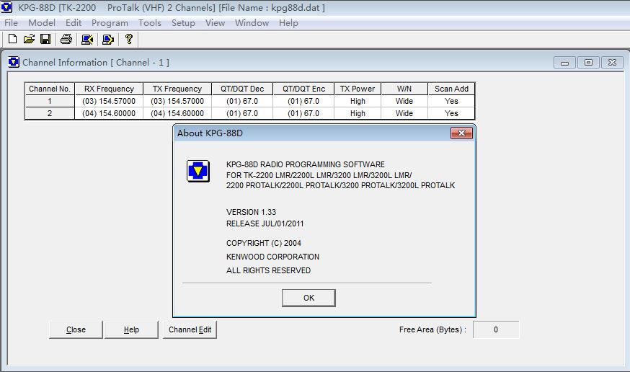Click Scan Add Yes cell for channel 1
Screen dimensions: 630x372
point(451,101)
